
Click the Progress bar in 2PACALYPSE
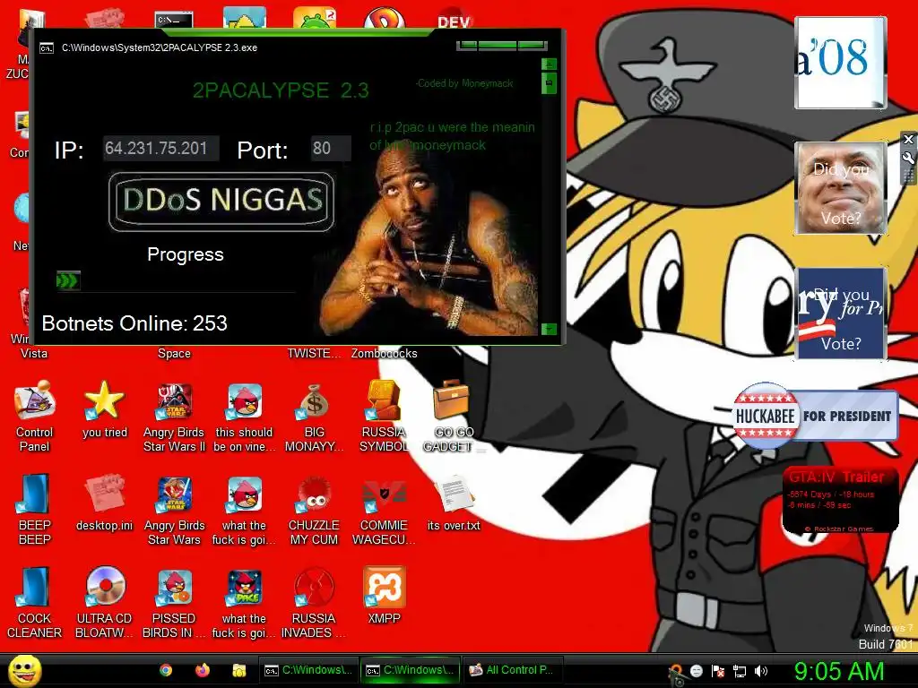(x=176, y=280)
